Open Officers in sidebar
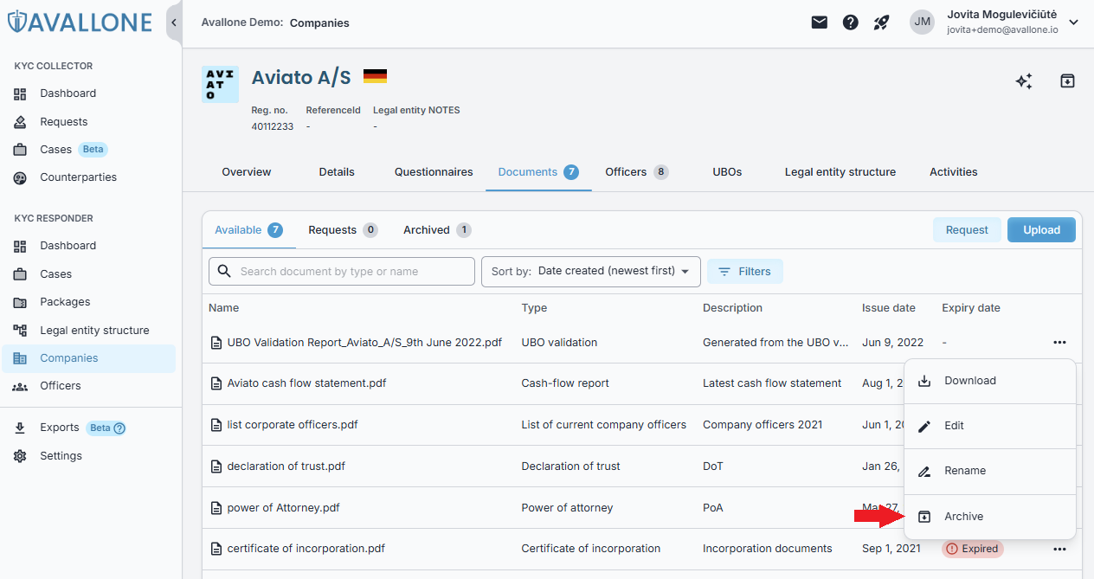1094x579 pixels. pyautogui.click(x=61, y=386)
